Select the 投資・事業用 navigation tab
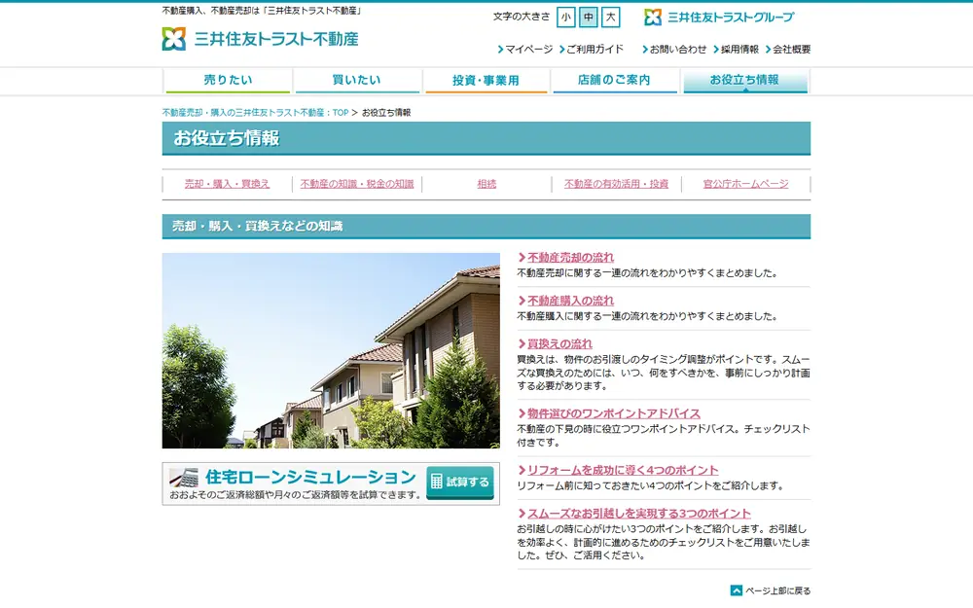973x608 pixels. 486,81
